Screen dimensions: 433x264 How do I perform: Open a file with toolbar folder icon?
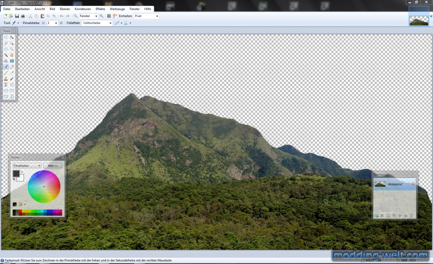click(11, 16)
